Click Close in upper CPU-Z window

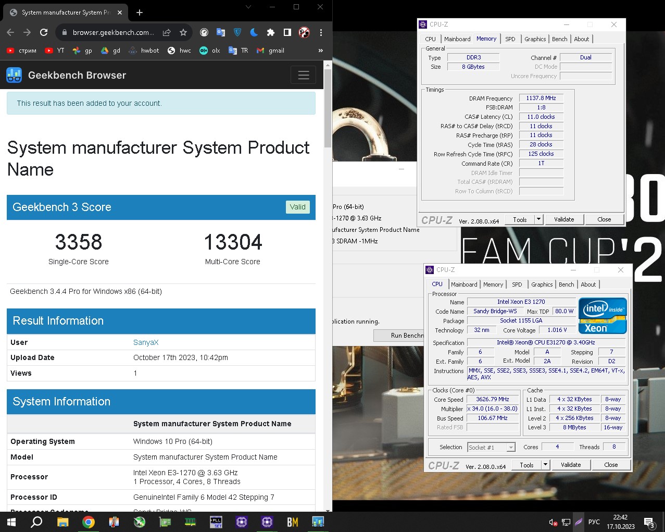click(604, 219)
